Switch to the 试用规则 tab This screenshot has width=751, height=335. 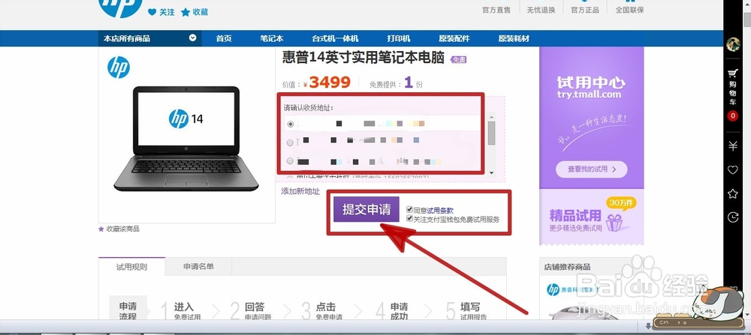(131, 267)
